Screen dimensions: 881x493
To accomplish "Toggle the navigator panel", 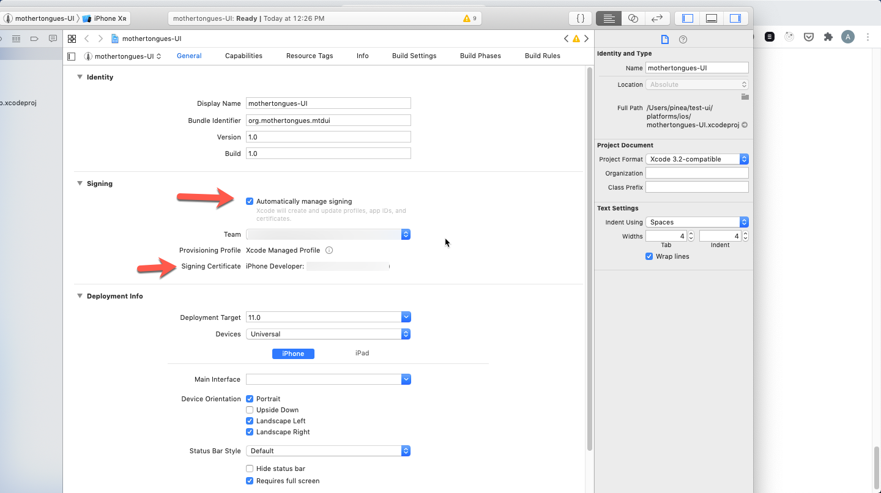I will pyautogui.click(x=688, y=18).
